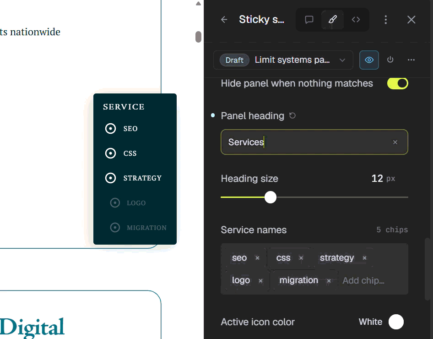Select the STRATEGY item in preview
This screenshot has height=339, width=433.
(133, 178)
